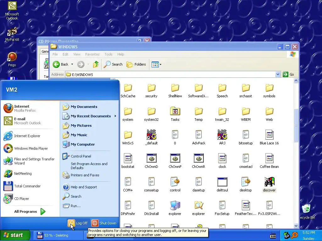Open Pego desktop shortcut

pyautogui.click(x=12, y=59)
